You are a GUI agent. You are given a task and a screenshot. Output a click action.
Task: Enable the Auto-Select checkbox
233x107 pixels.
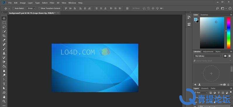(13, 8)
